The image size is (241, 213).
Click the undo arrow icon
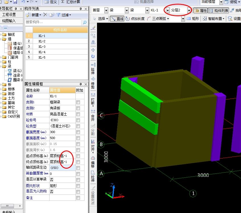(23, 2)
